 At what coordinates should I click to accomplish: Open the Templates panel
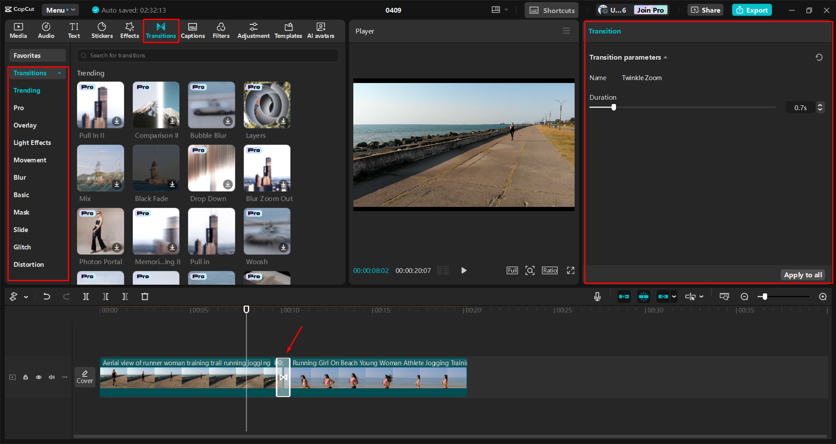[288, 30]
